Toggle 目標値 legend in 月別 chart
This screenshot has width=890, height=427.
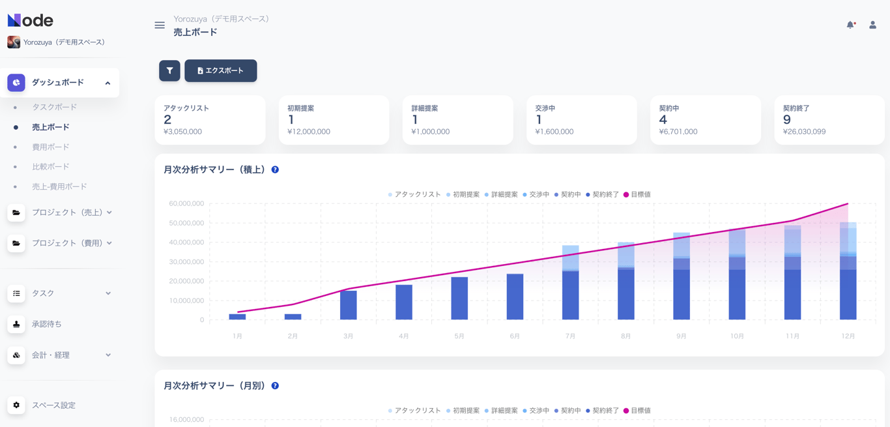tap(637, 411)
